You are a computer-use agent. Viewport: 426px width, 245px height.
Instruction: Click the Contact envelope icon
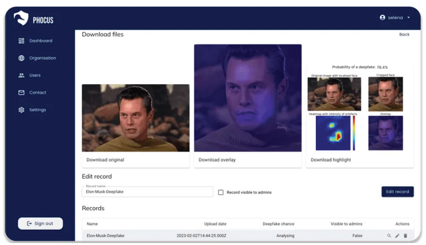pos(21,92)
